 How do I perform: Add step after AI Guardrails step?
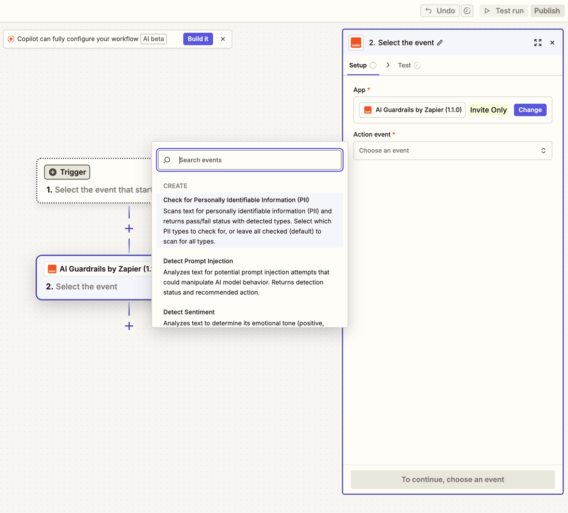[x=129, y=326]
